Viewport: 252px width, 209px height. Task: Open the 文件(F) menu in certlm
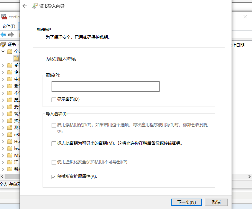point(9,26)
